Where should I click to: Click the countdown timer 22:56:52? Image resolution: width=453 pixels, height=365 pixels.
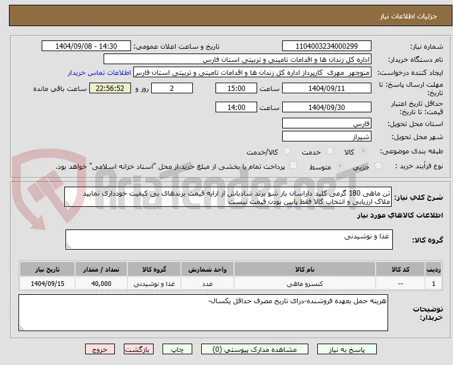(110, 89)
